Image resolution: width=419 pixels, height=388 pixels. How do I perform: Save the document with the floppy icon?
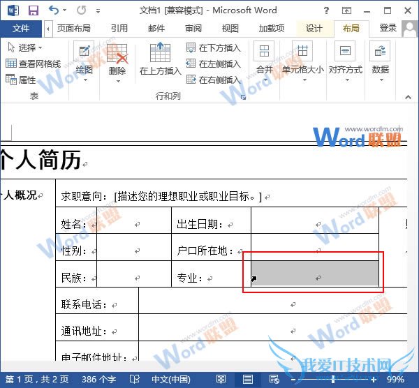pyautogui.click(x=34, y=10)
